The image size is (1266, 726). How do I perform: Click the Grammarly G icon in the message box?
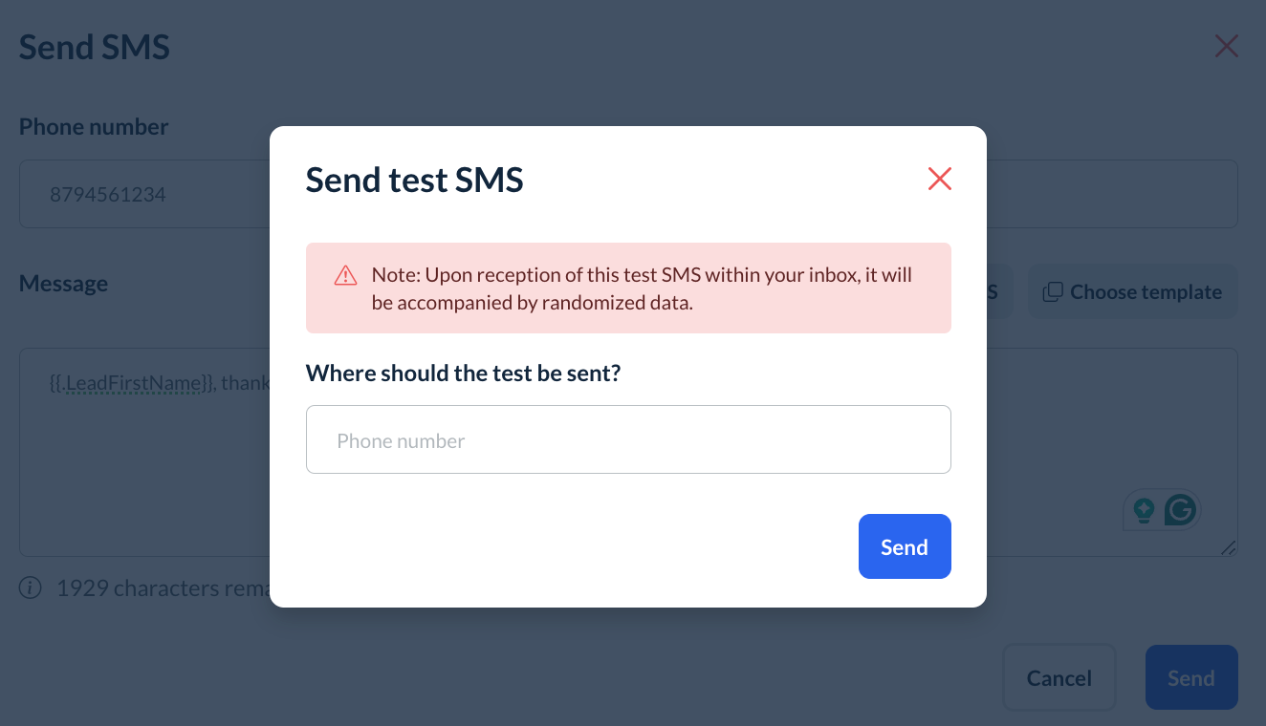(x=1181, y=510)
